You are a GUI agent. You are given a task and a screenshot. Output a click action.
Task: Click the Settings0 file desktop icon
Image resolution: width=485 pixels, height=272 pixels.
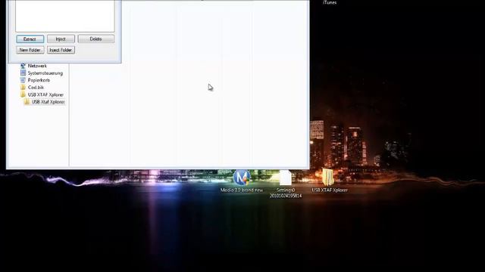tap(285, 178)
